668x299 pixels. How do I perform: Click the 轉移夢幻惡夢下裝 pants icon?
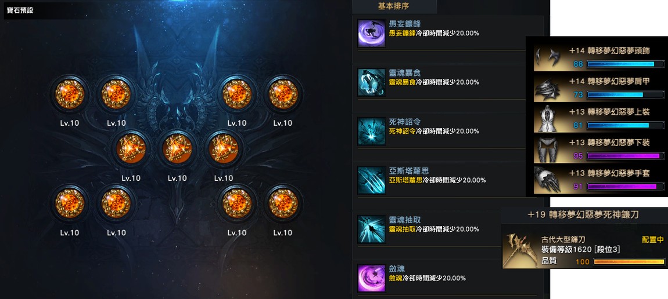click(548, 150)
